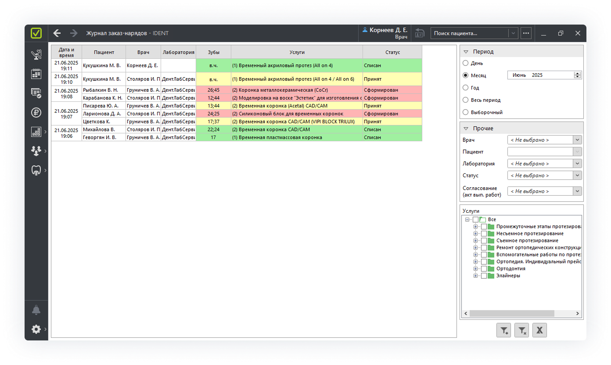Open the reports chart sidebar icon
The width and height of the screenshot is (611, 365).
36,132
